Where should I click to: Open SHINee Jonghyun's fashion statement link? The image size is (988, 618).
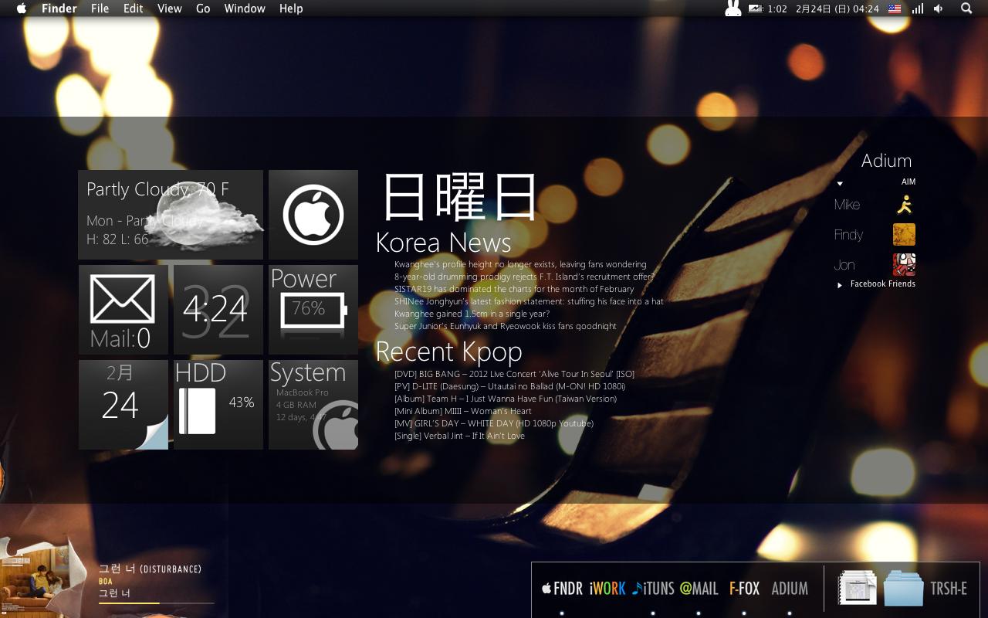(529, 301)
